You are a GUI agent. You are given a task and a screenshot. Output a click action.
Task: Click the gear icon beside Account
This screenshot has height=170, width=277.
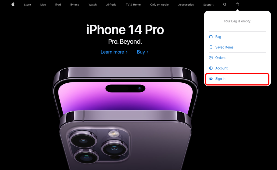[211, 68]
